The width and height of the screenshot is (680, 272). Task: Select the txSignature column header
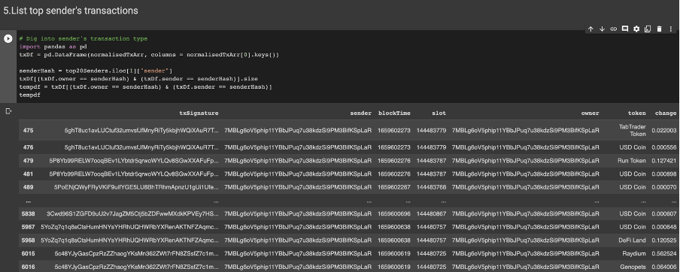click(x=199, y=113)
